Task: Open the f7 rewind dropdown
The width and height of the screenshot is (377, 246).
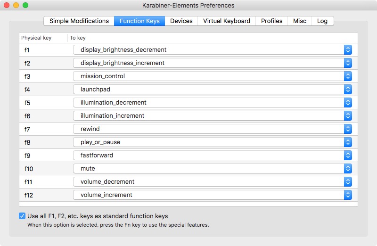Action: pos(213,129)
